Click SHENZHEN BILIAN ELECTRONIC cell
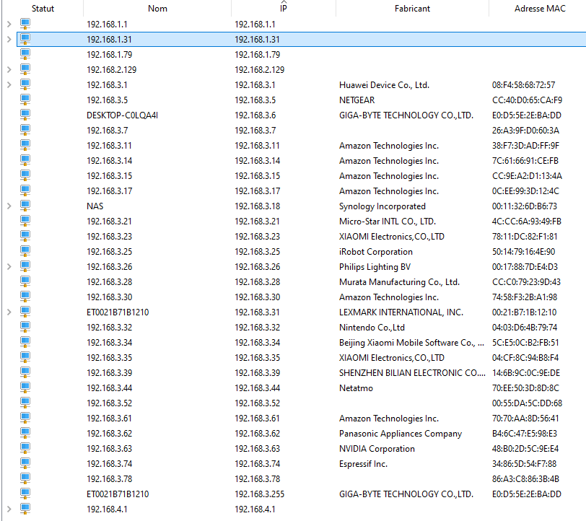Image resolution: width=586 pixels, height=521 pixels. [x=412, y=373]
